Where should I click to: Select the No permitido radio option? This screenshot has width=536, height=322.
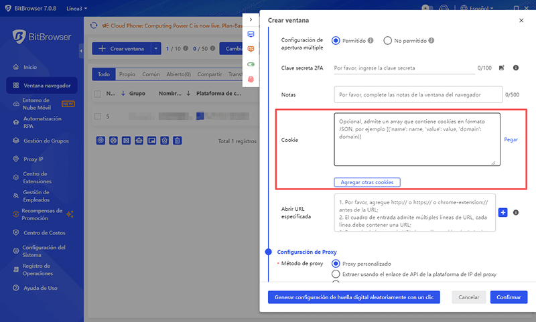click(x=387, y=41)
